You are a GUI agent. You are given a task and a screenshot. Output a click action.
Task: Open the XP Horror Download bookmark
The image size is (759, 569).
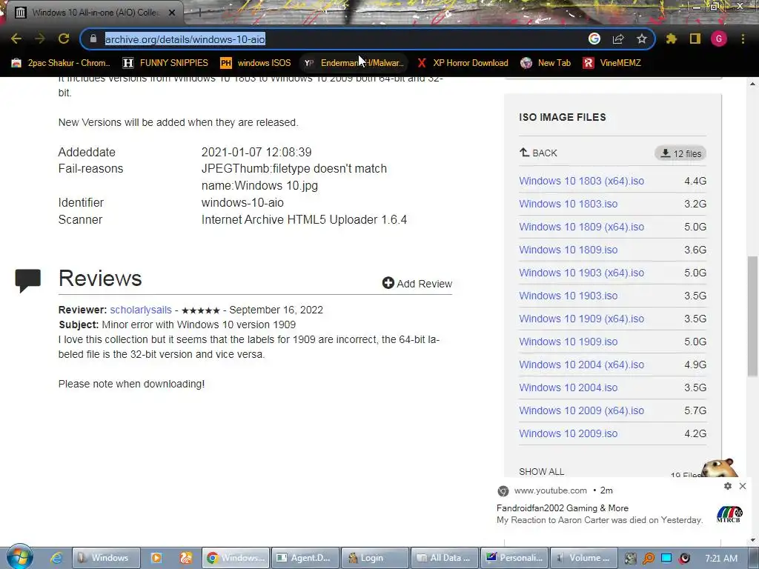(x=463, y=63)
